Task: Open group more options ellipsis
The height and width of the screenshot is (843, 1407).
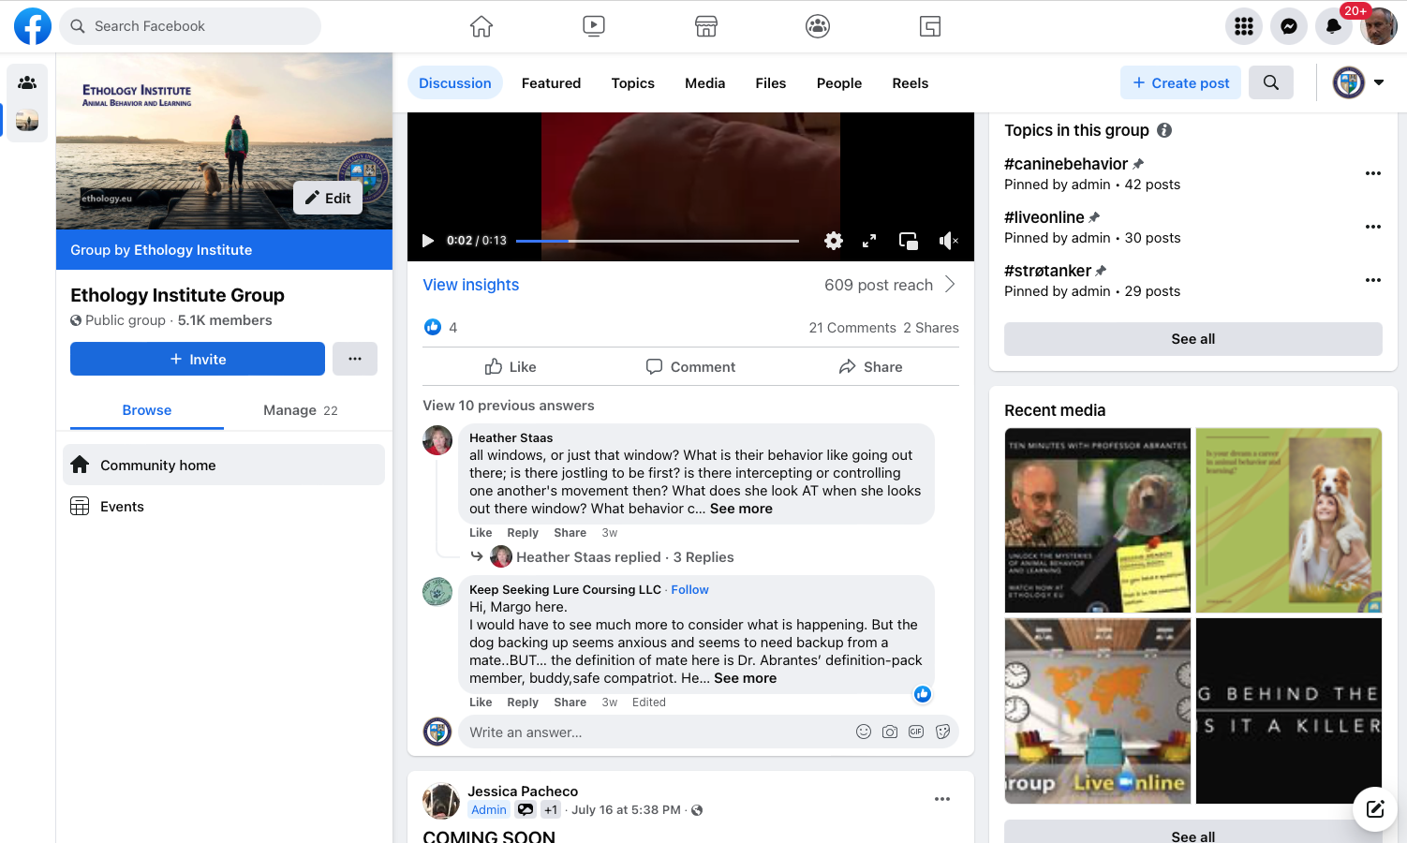Action: click(x=355, y=359)
